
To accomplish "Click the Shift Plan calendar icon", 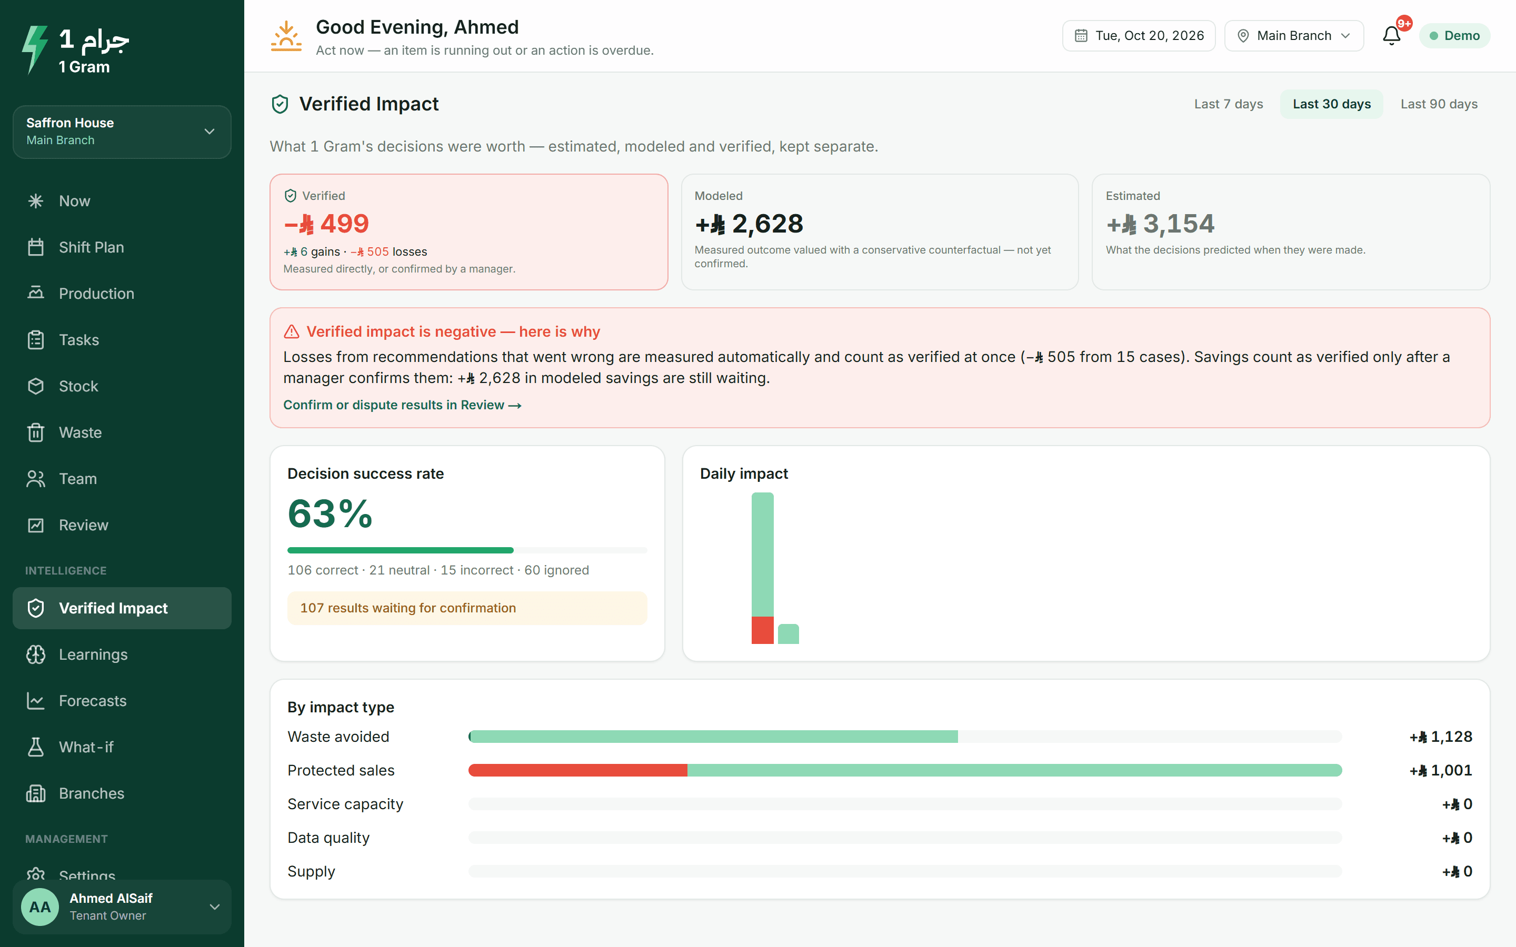I will pos(36,247).
